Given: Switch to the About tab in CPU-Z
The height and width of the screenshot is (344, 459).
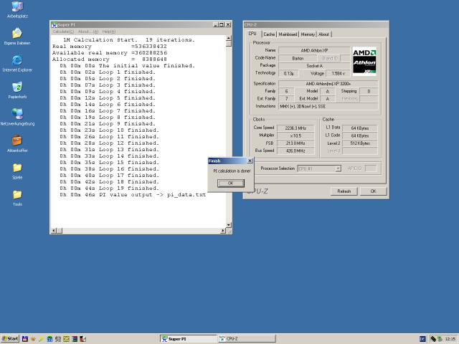Looking at the screenshot, I should coord(323,34).
